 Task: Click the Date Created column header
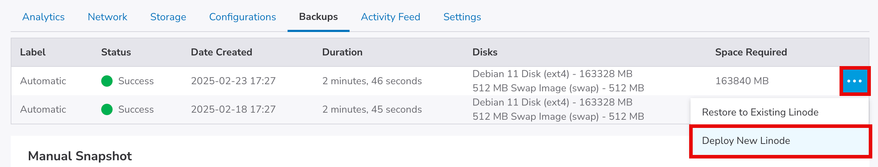[x=221, y=52]
